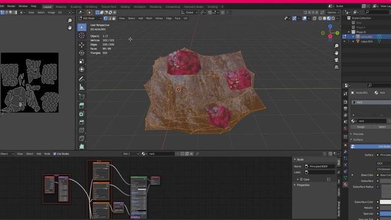Expand the rocks.001 outliner item

(353, 37)
